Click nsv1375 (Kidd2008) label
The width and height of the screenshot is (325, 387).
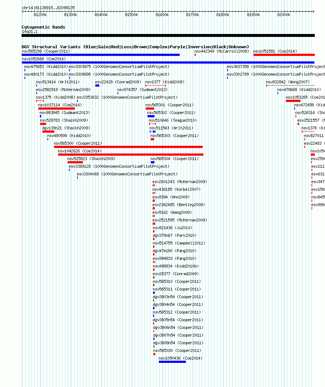click(56, 97)
